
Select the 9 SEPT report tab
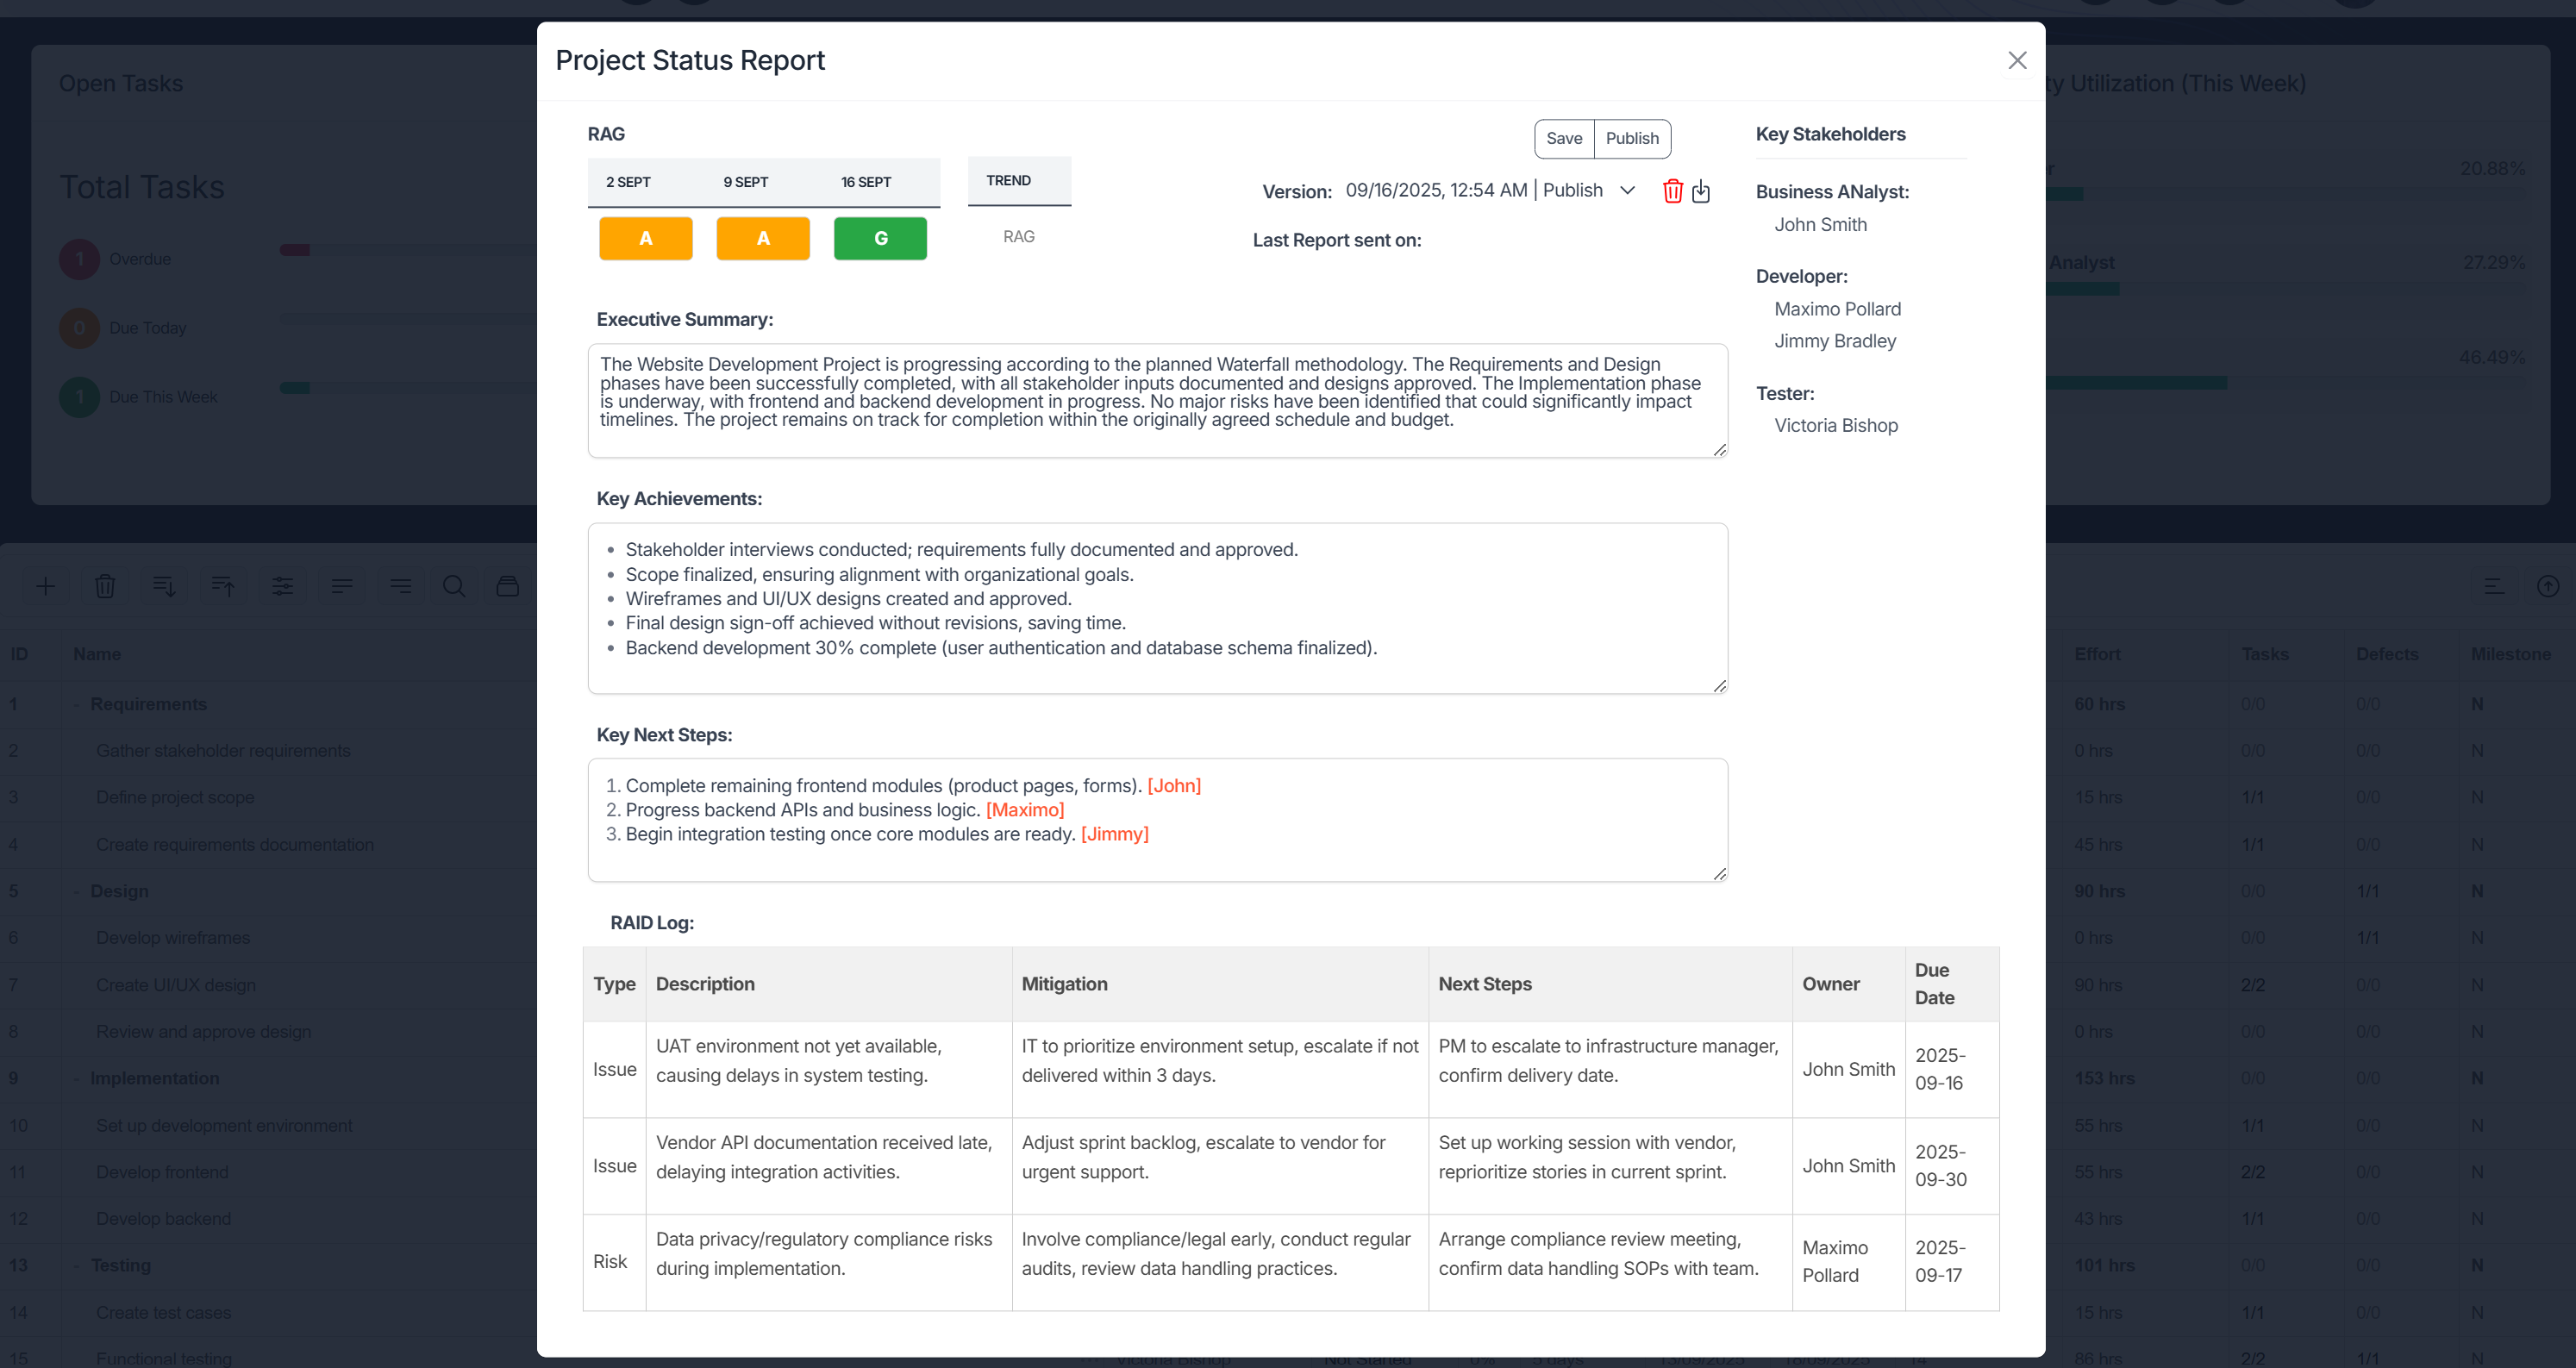(x=745, y=182)
